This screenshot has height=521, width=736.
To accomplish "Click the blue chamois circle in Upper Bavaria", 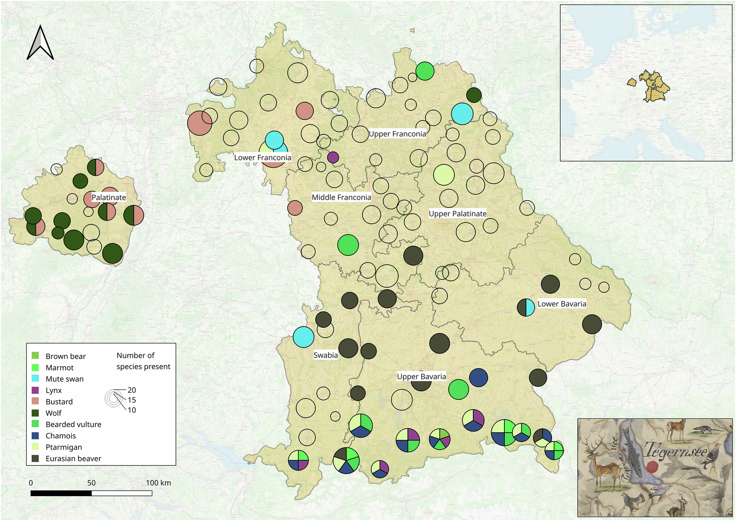I will coord(478,377).
